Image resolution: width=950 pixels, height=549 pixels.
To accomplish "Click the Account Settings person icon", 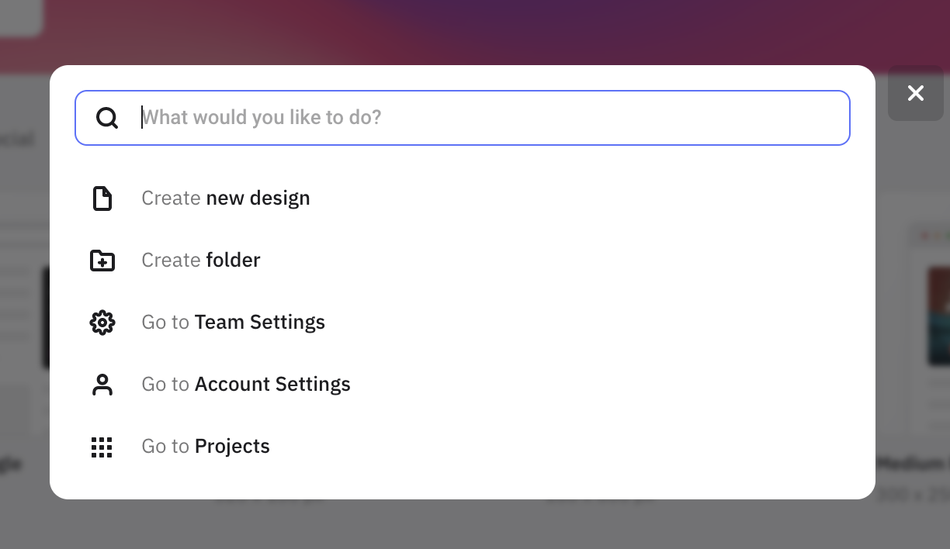I will 102,385.
